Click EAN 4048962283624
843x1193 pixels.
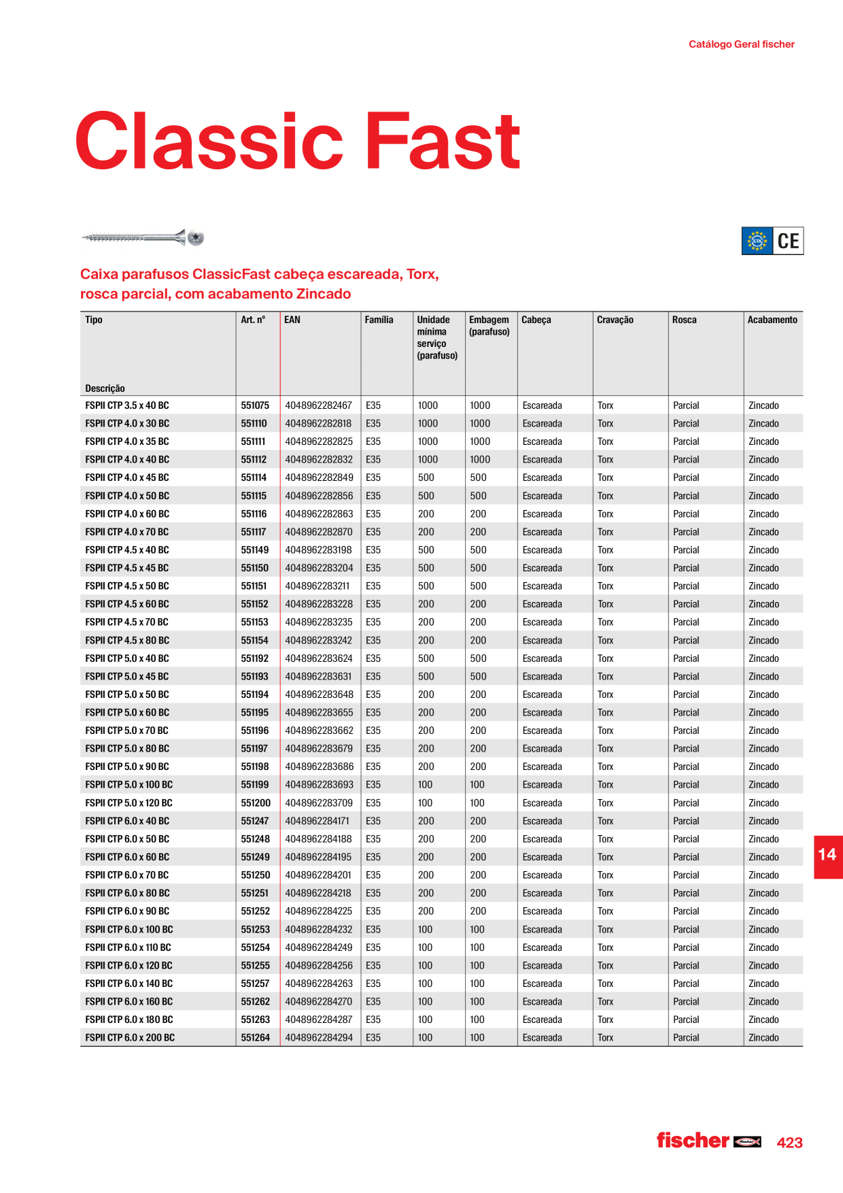tap(319, 658)
